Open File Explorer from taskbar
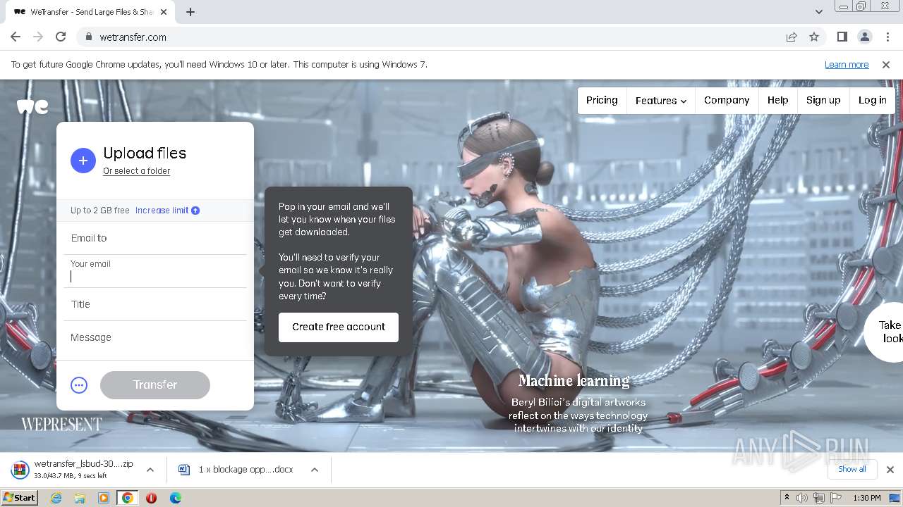 click(x=80, y=498)
